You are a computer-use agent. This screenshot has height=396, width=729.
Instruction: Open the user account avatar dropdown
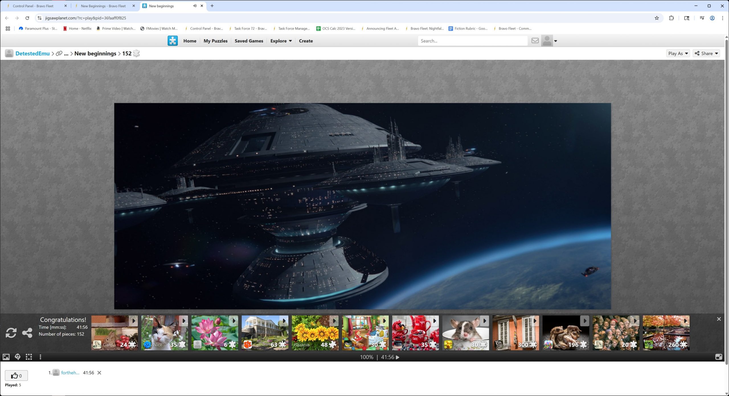(x=549, y=41)
